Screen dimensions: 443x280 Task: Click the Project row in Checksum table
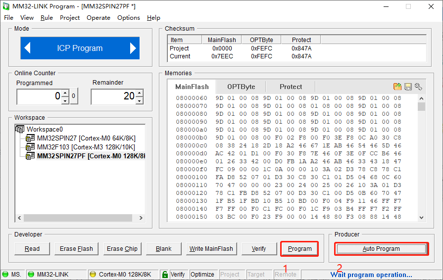click(296, 48)
